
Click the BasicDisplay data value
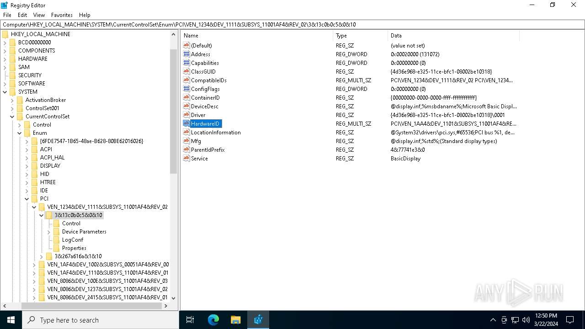click(405, 158)
